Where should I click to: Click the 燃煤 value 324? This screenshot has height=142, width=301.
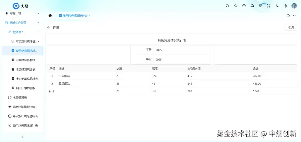[154, 76]
